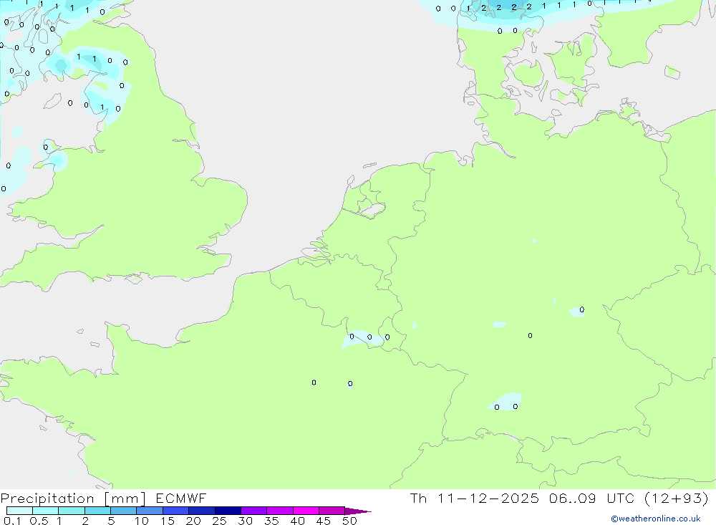The height and width of the screenshot is (525, 716).
Task: Click the '(12+93)' forecast offset text
Action: [677, 498]
